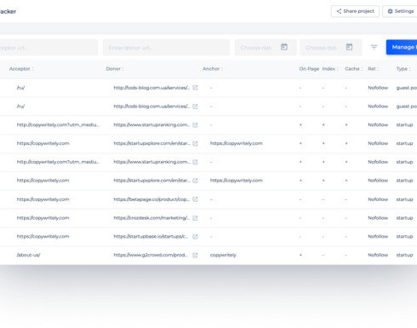Image resolution: width=417 pixels, height=328 pixels.
Task: Click the first Choose date field
Action: pos(266,48)
